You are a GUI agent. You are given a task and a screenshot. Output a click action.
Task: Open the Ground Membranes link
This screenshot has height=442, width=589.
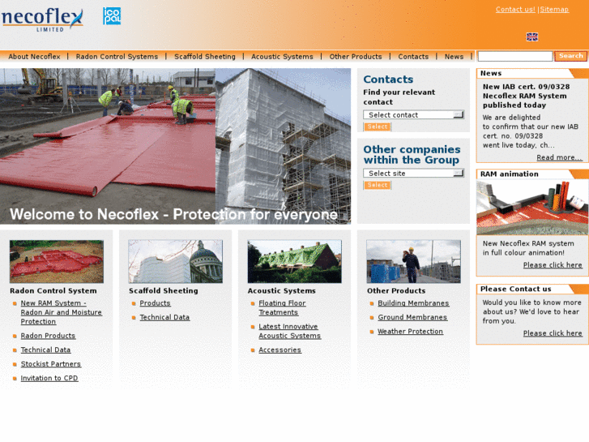click(x=412, y=317)
